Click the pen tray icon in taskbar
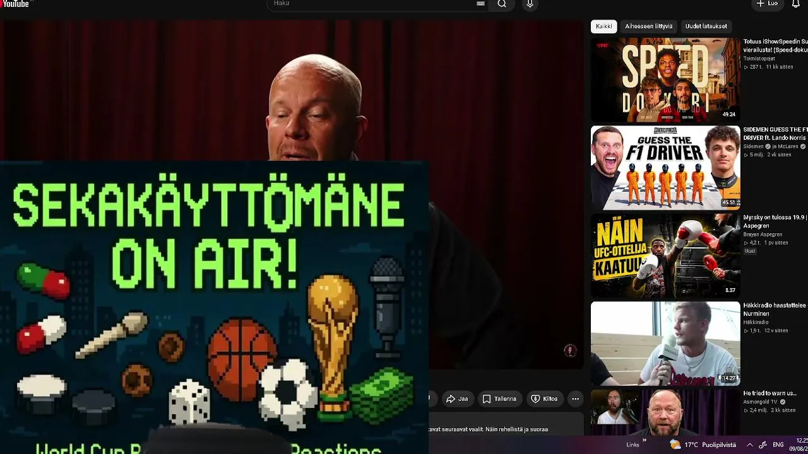Viewport: 808px width, 454px height. 763,445
